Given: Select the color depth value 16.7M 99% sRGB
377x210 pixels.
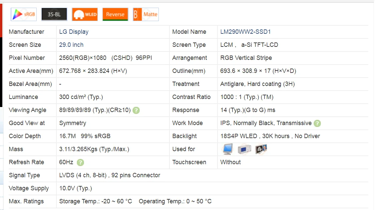Looking at the screenshot, I should point(85,136).
